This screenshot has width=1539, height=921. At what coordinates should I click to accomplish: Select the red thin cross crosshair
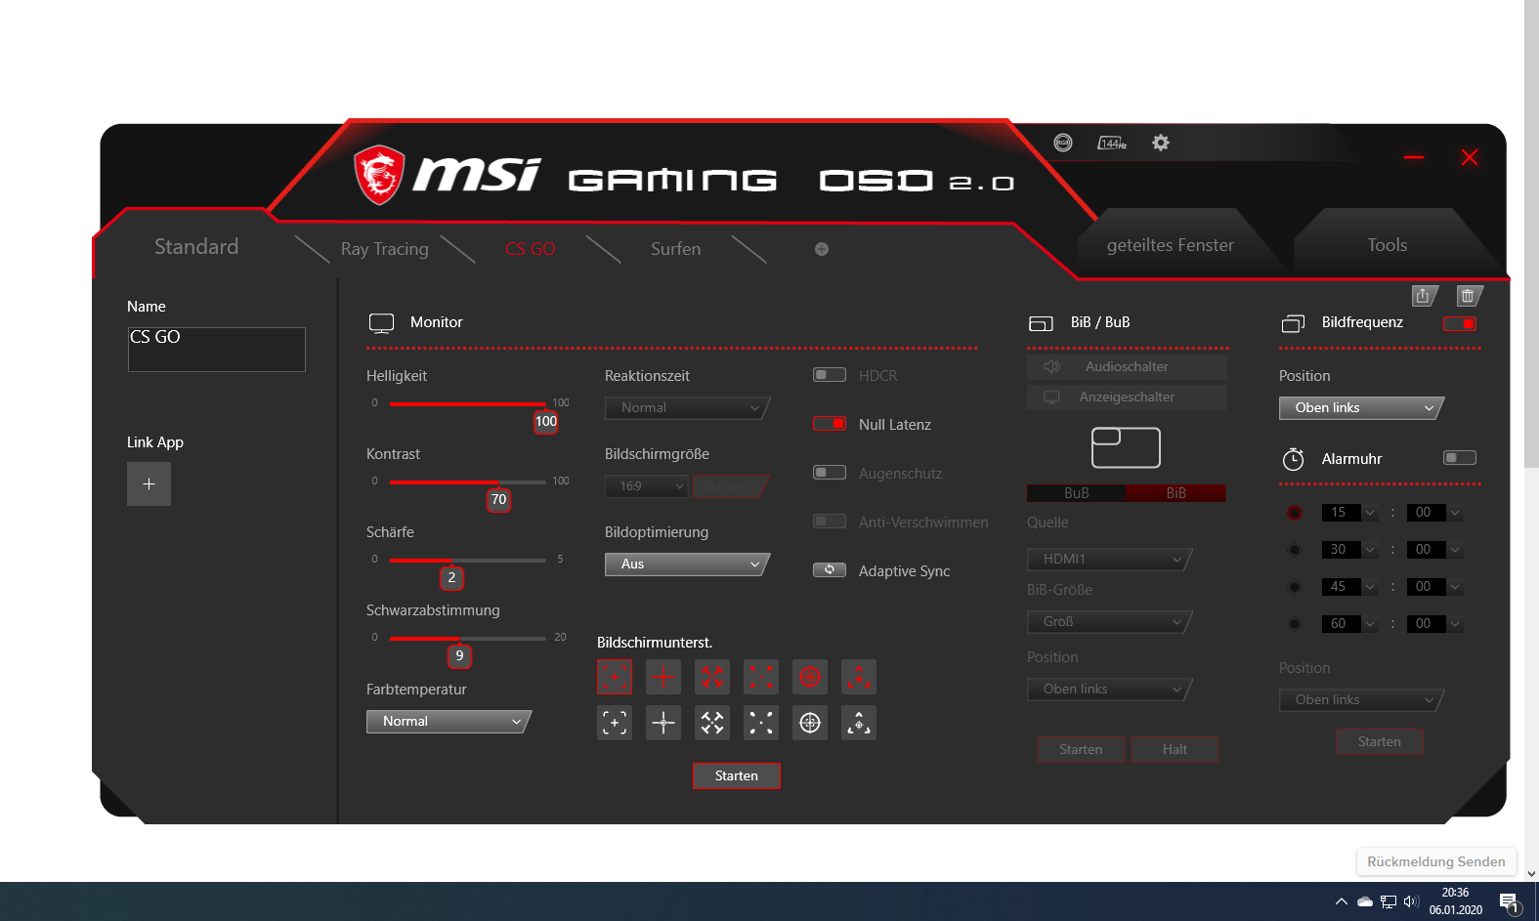(x=663, y=676)
